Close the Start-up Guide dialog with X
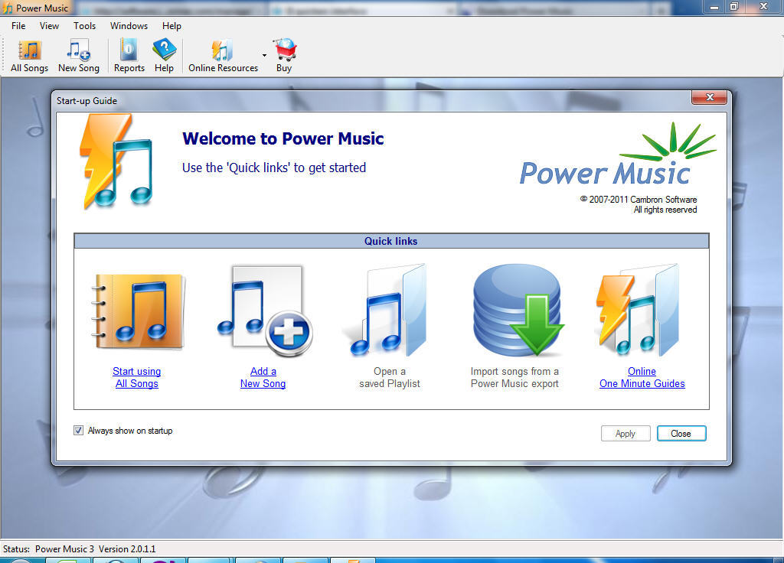This screenshot has height=563, width=784. 709,97
